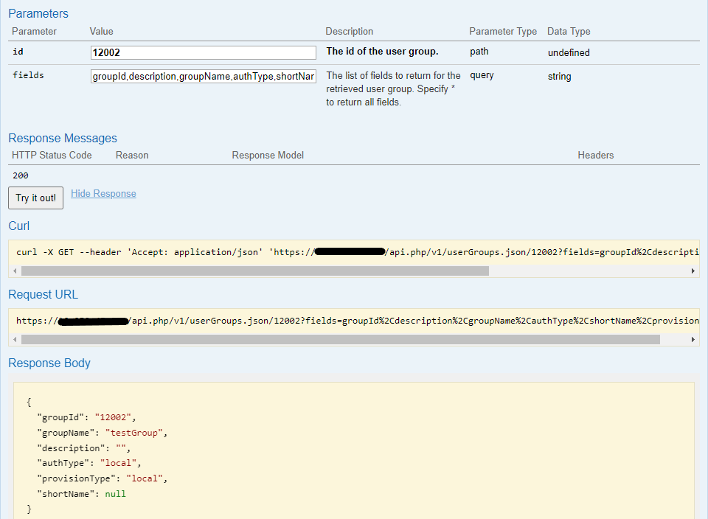Click the fields parameter description text
Image resolution: width=708 pixels, height=519 pixels.
pos(392,88)
